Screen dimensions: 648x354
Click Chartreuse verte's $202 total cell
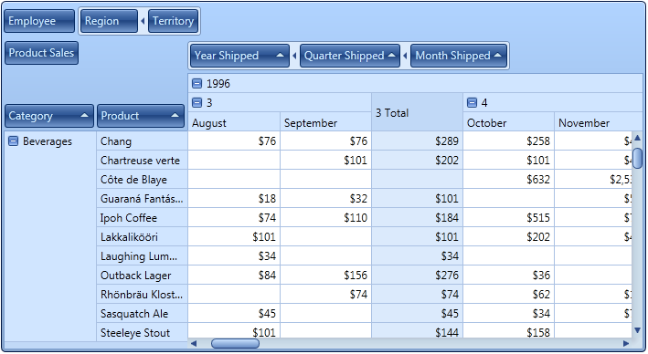[417, 161]
